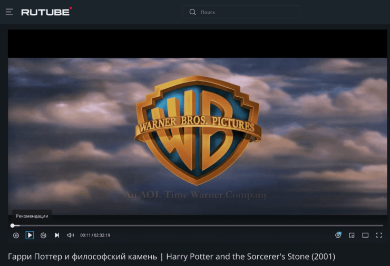Enter fullscreen mode
390x266 pixels.
pyautogui.click(x=379, y=236)
